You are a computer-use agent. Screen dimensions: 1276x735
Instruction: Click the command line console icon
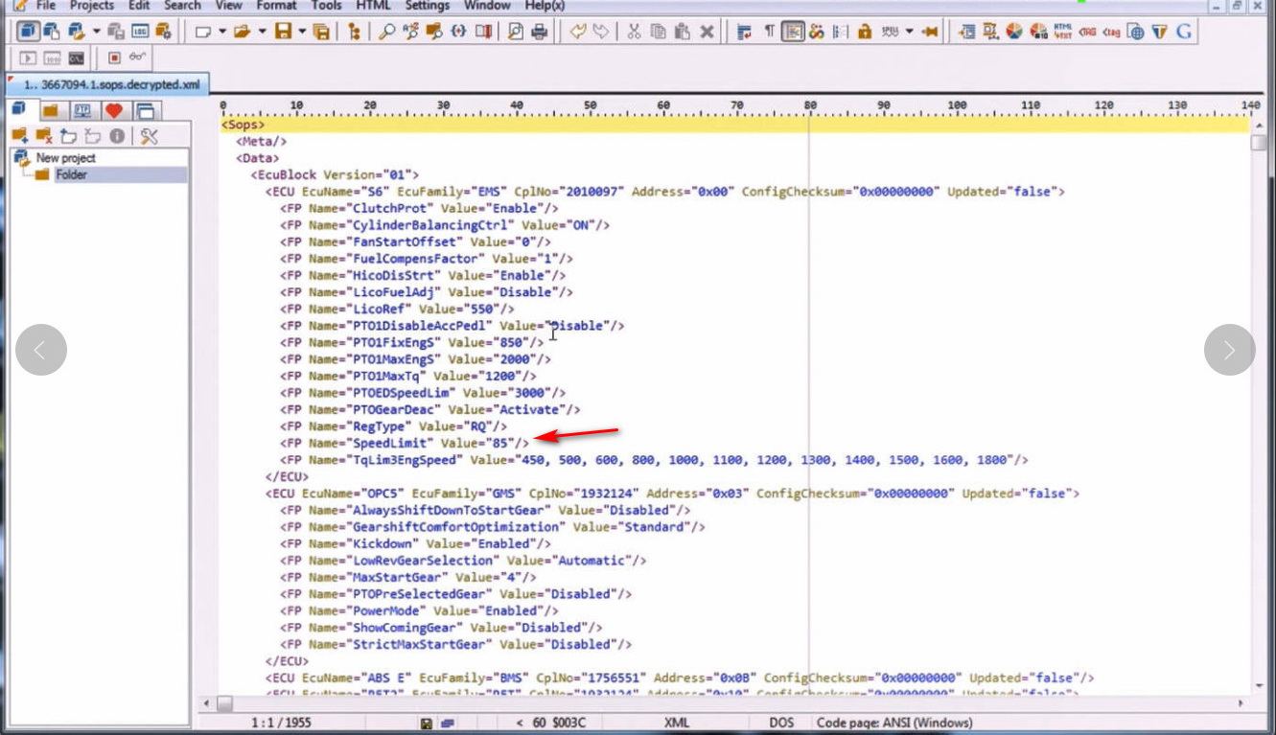(76, 57)
